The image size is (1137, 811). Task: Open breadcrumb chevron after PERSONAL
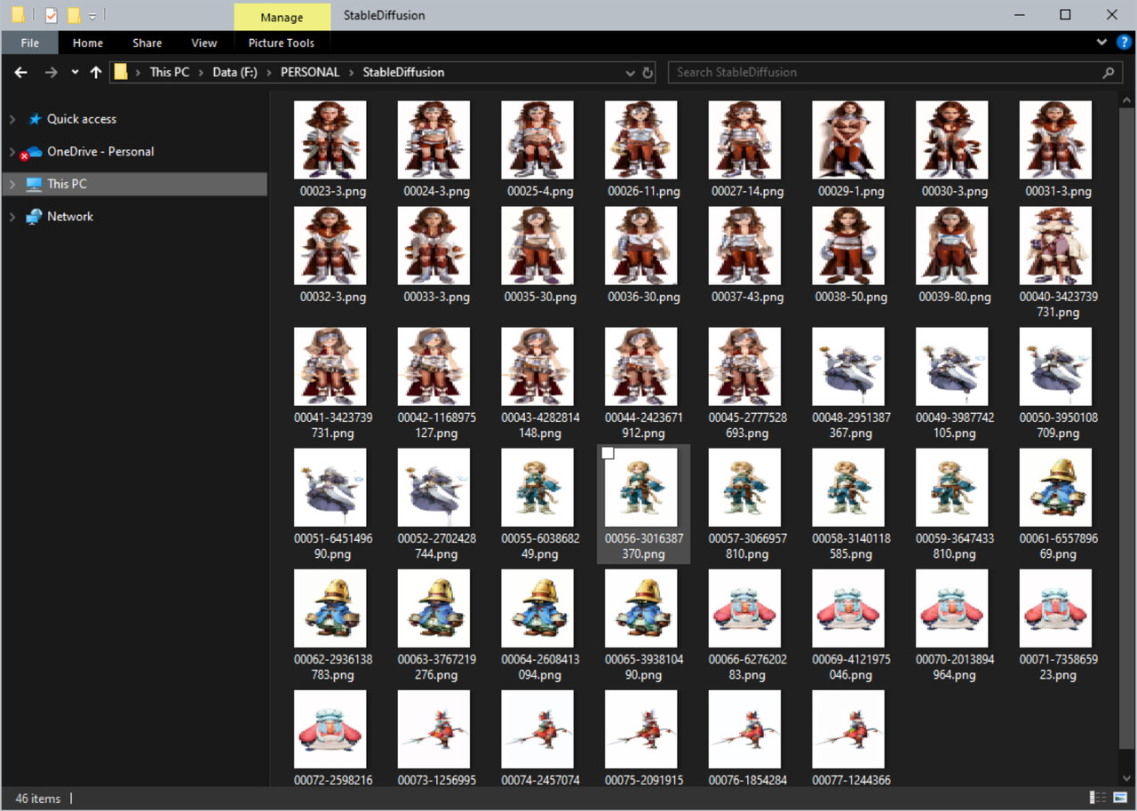click(352, 73)
